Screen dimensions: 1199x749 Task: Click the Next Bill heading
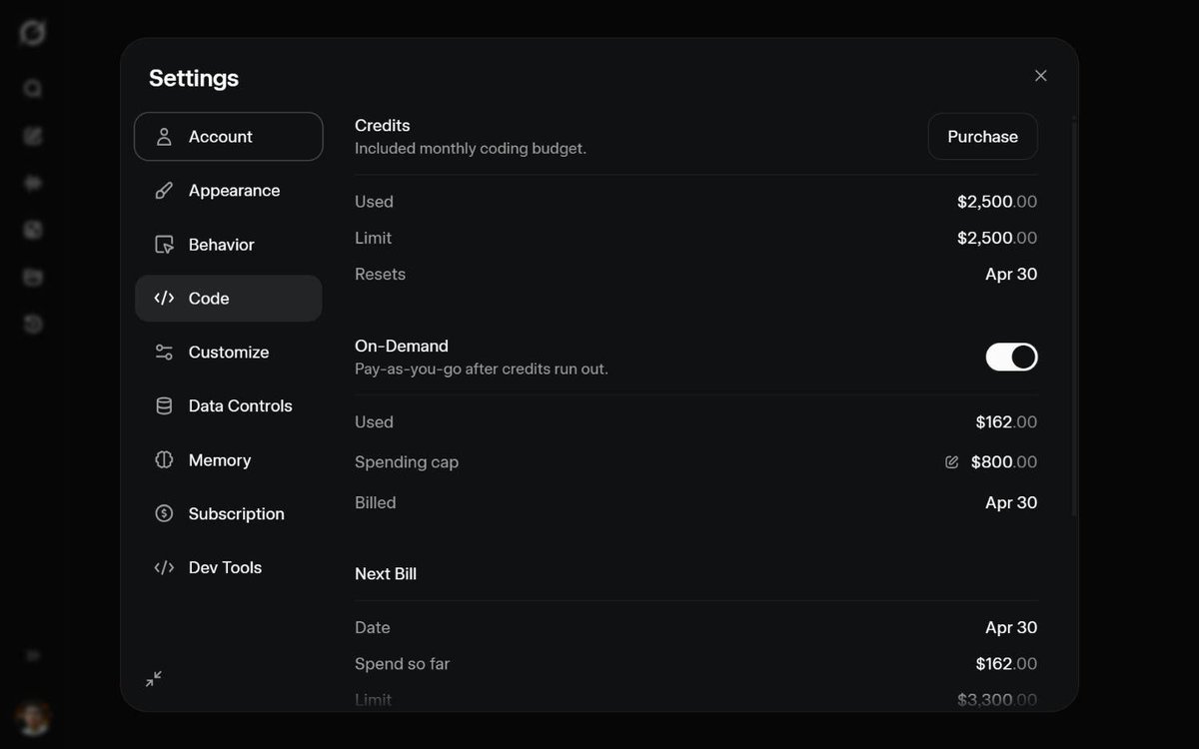tap(386, 574)
